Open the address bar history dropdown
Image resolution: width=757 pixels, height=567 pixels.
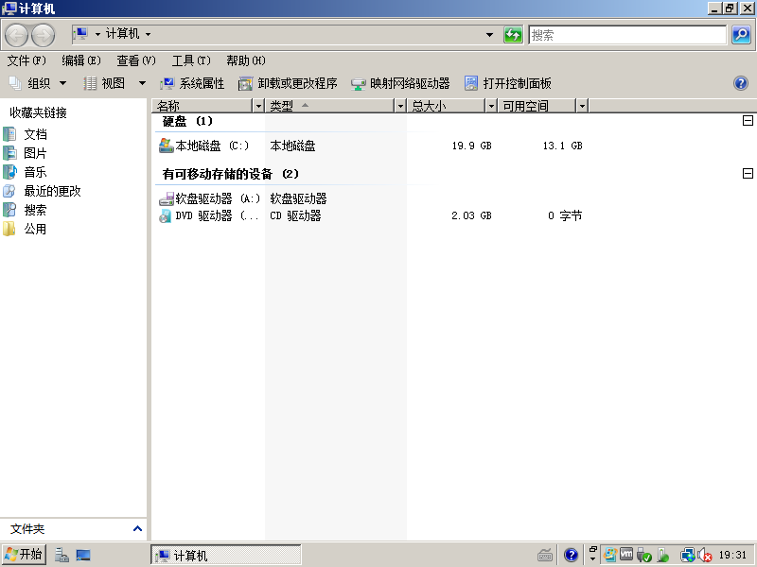point(489,35)
